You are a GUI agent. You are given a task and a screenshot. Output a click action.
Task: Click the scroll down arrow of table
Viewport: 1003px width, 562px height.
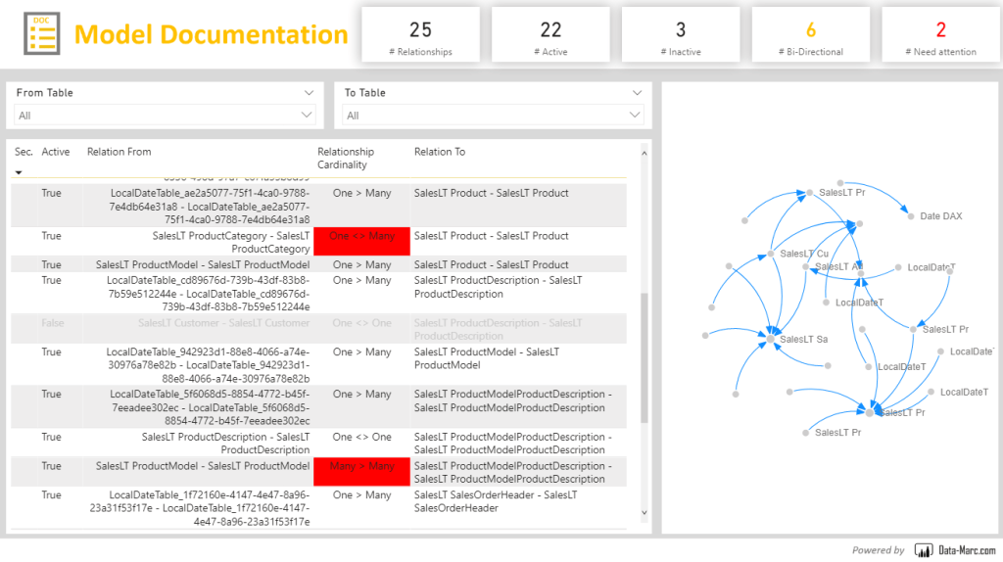644,512
